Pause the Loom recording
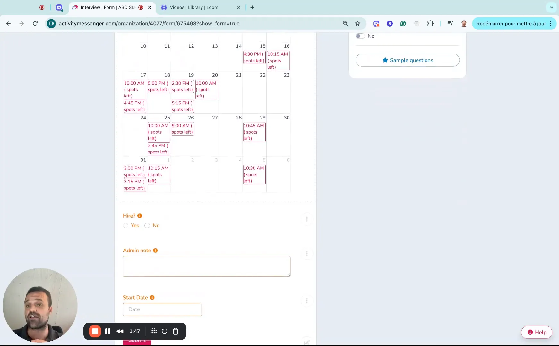Image resolution: width=559 pixels, height=346 pixels. click(108, 331)
